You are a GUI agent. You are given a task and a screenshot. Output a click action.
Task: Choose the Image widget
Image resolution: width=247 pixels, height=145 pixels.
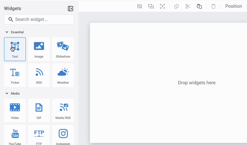point(39,49)
